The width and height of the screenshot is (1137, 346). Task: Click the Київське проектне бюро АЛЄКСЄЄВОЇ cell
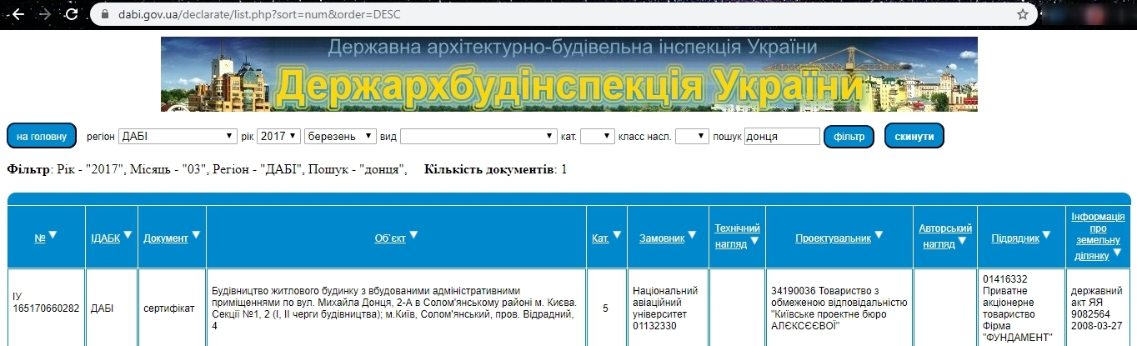click(x=839, y=308)
